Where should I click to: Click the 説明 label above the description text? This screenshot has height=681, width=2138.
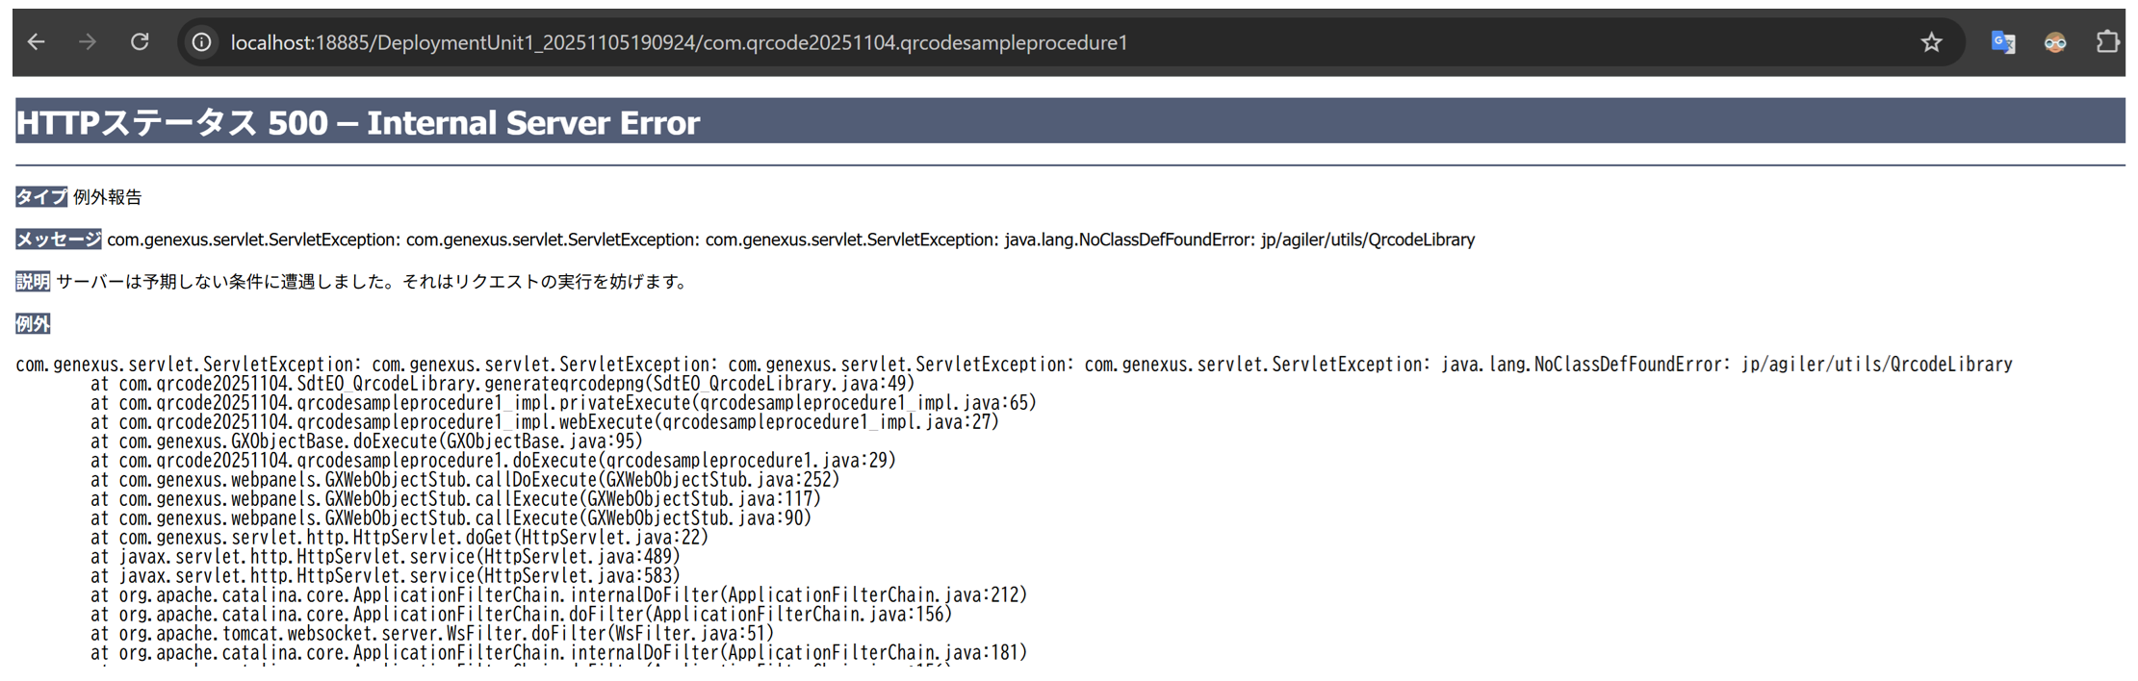click(31, 281)
